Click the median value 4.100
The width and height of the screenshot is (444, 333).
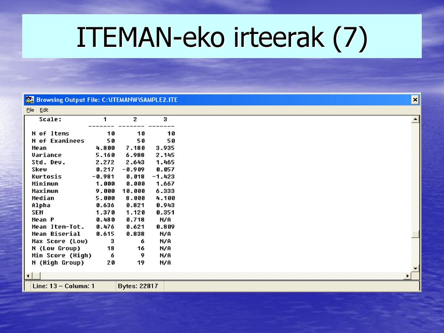[x=165, y=198]
